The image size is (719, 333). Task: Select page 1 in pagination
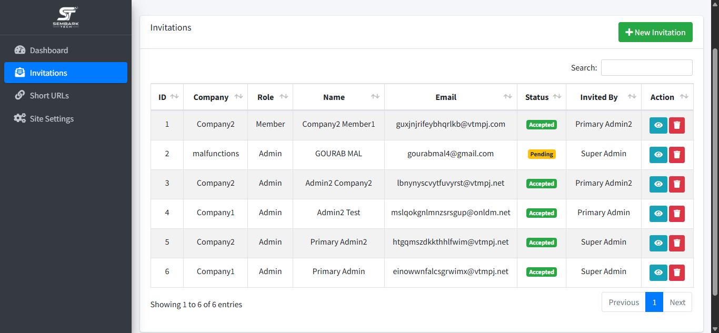pos(654,302)
